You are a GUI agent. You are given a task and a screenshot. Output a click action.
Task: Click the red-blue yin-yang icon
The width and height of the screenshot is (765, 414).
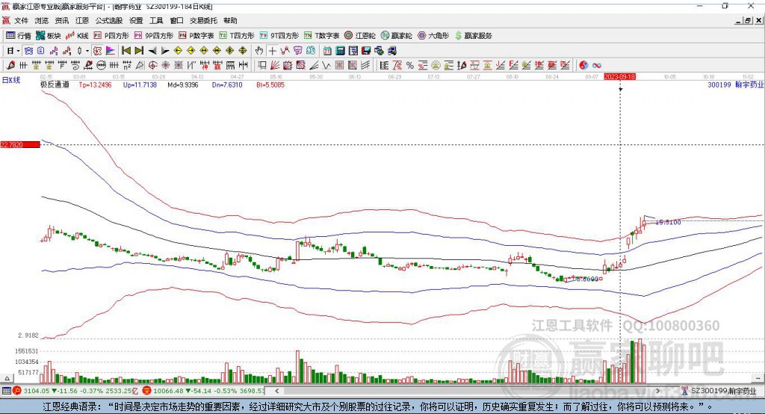[583, 65]
